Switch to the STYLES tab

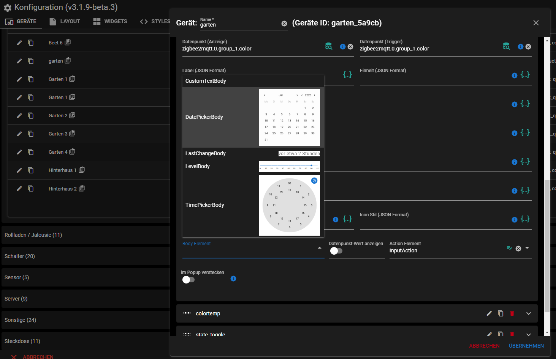(155, 21)
